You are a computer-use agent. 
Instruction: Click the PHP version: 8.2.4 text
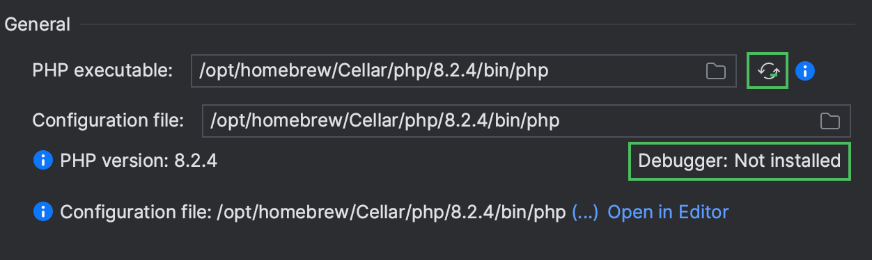pyautogui.click(x=139, y=161)
